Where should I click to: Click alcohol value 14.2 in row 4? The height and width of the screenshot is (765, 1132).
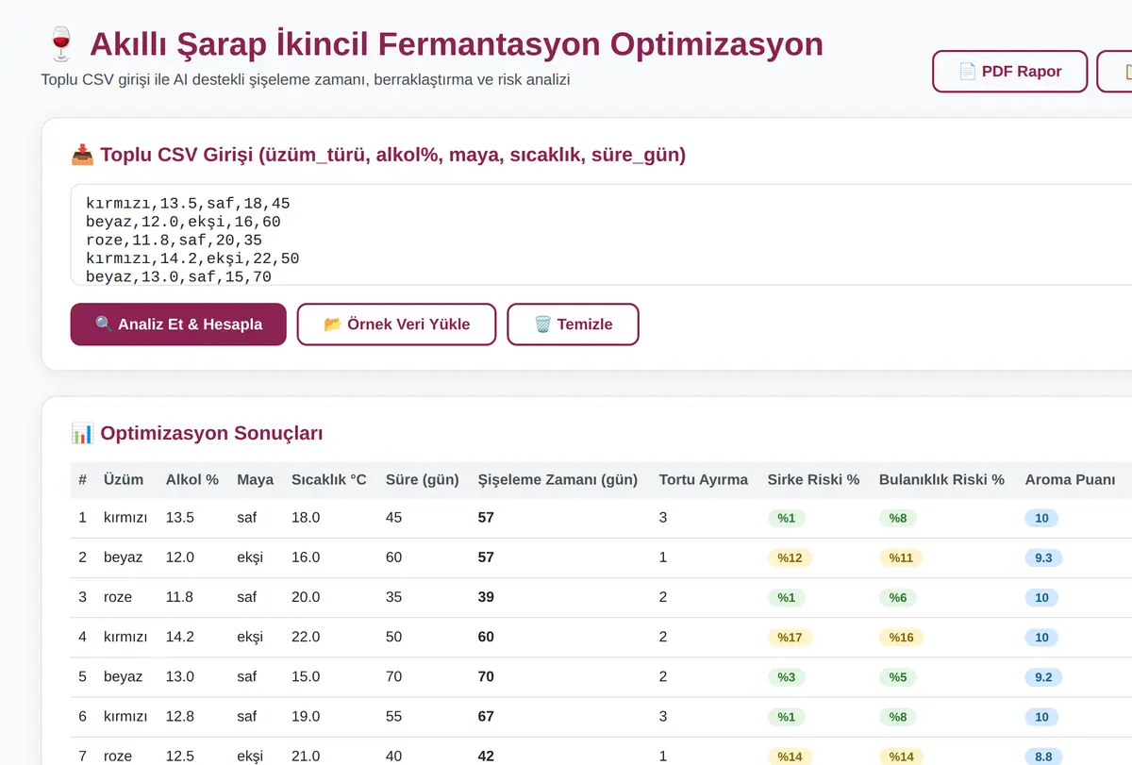(179, 637)
